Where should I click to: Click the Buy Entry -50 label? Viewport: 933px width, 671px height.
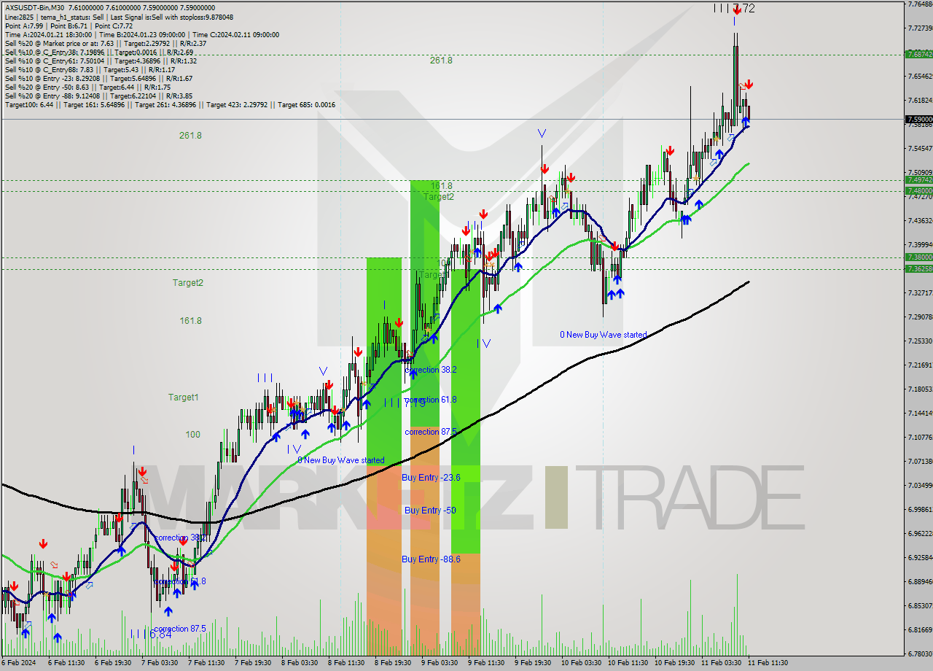click(430, 510)
